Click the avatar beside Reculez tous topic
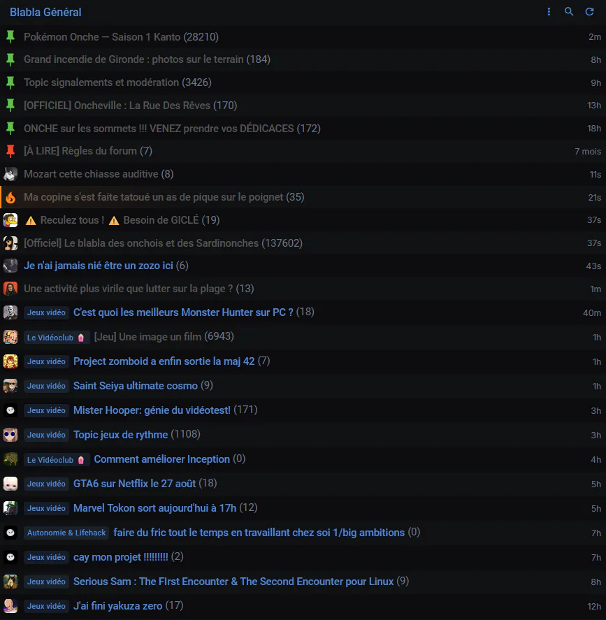 pyautogui.click(x=10, y=220)
